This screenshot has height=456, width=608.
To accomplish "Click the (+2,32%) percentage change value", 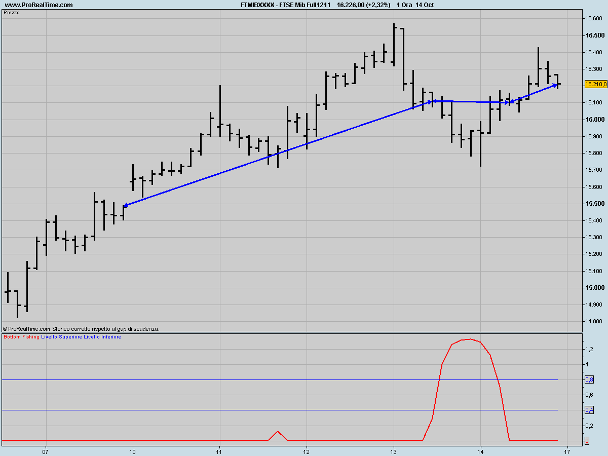I will tap(379, 5).
